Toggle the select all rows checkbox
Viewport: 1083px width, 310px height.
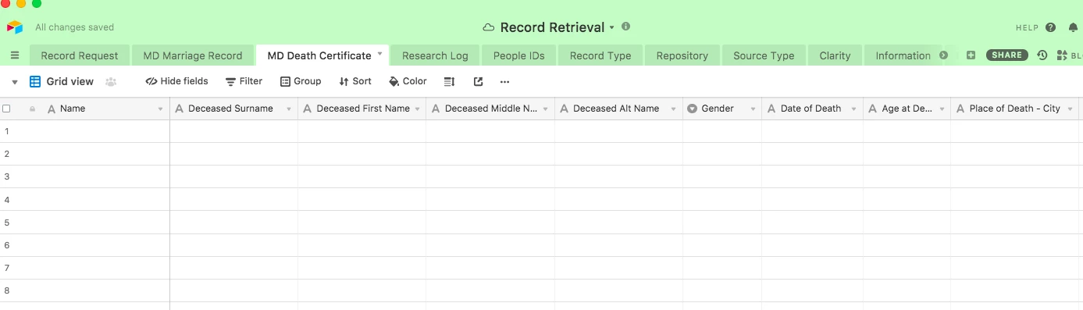[x=6, y=109]
